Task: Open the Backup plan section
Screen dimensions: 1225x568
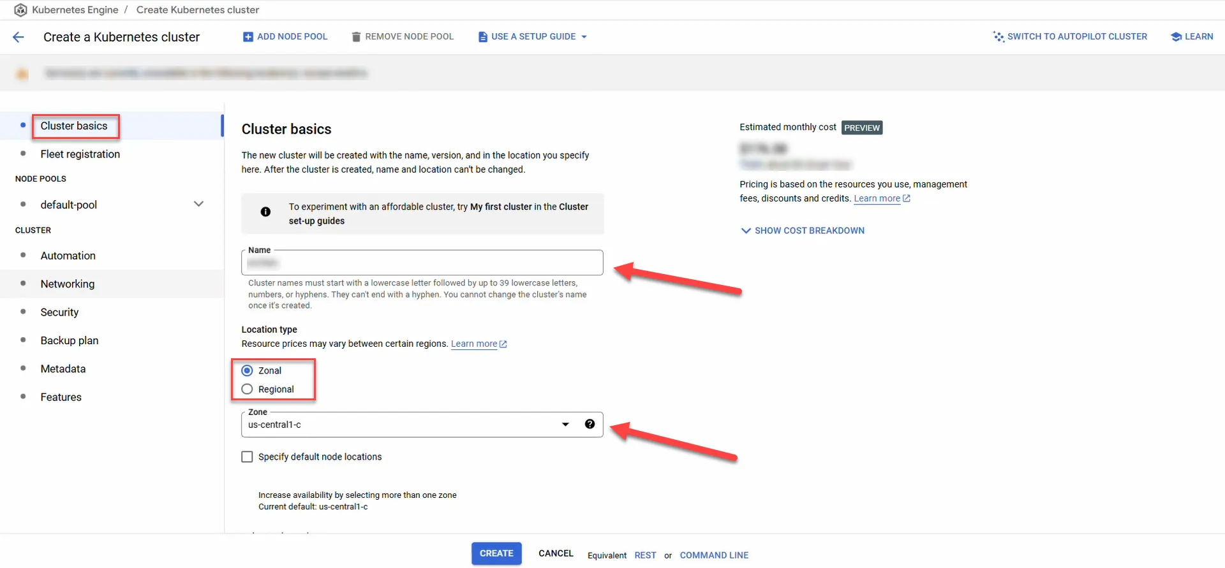Action: click(x=70, y=340)
